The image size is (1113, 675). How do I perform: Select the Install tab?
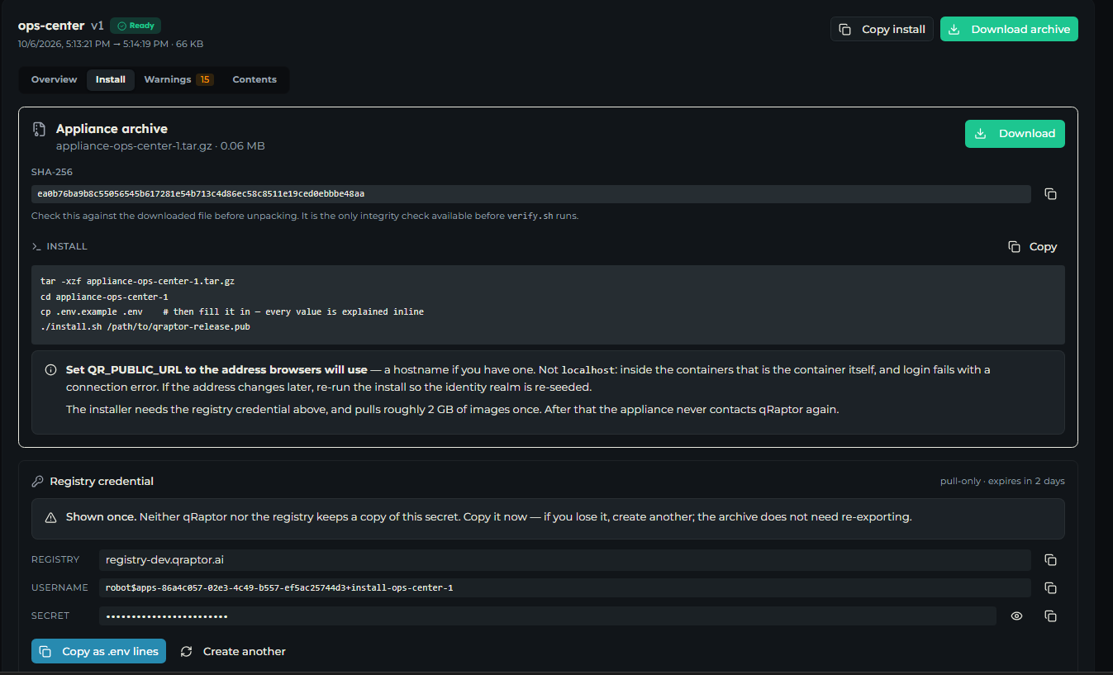coord(111,80)
